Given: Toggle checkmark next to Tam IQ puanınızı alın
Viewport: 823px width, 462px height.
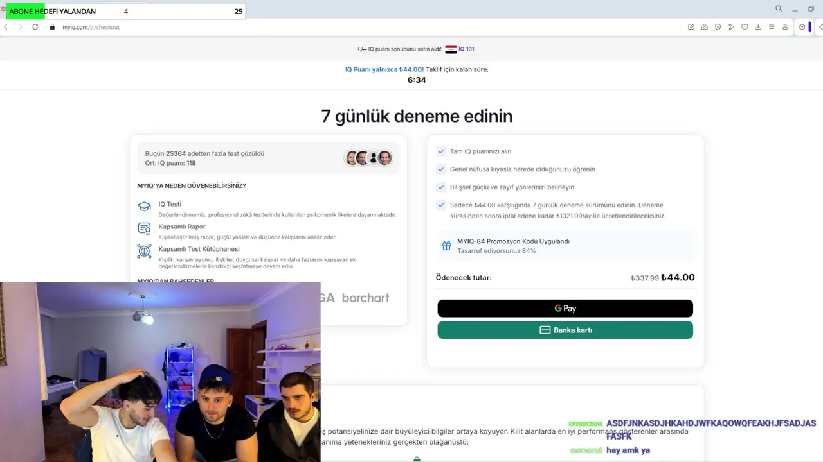Looking at the screenshot, I should tap(441, 151).
